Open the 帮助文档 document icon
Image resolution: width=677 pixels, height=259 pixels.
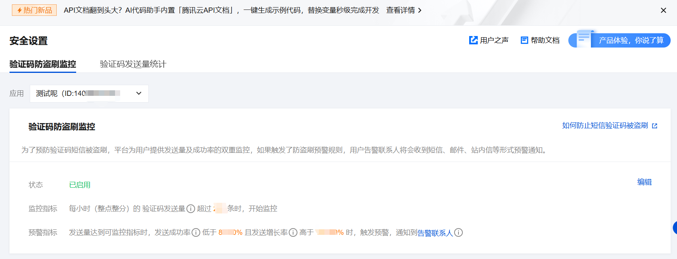(x=524, y=40)
